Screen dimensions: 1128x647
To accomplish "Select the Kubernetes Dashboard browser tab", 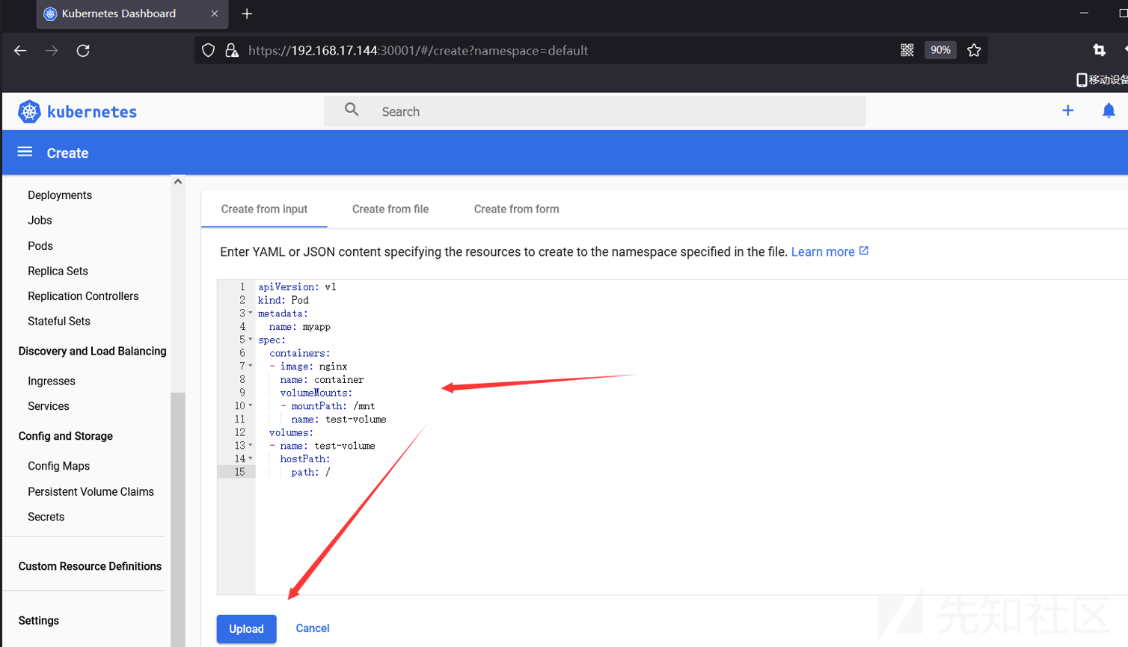I will tap(131, 13).
